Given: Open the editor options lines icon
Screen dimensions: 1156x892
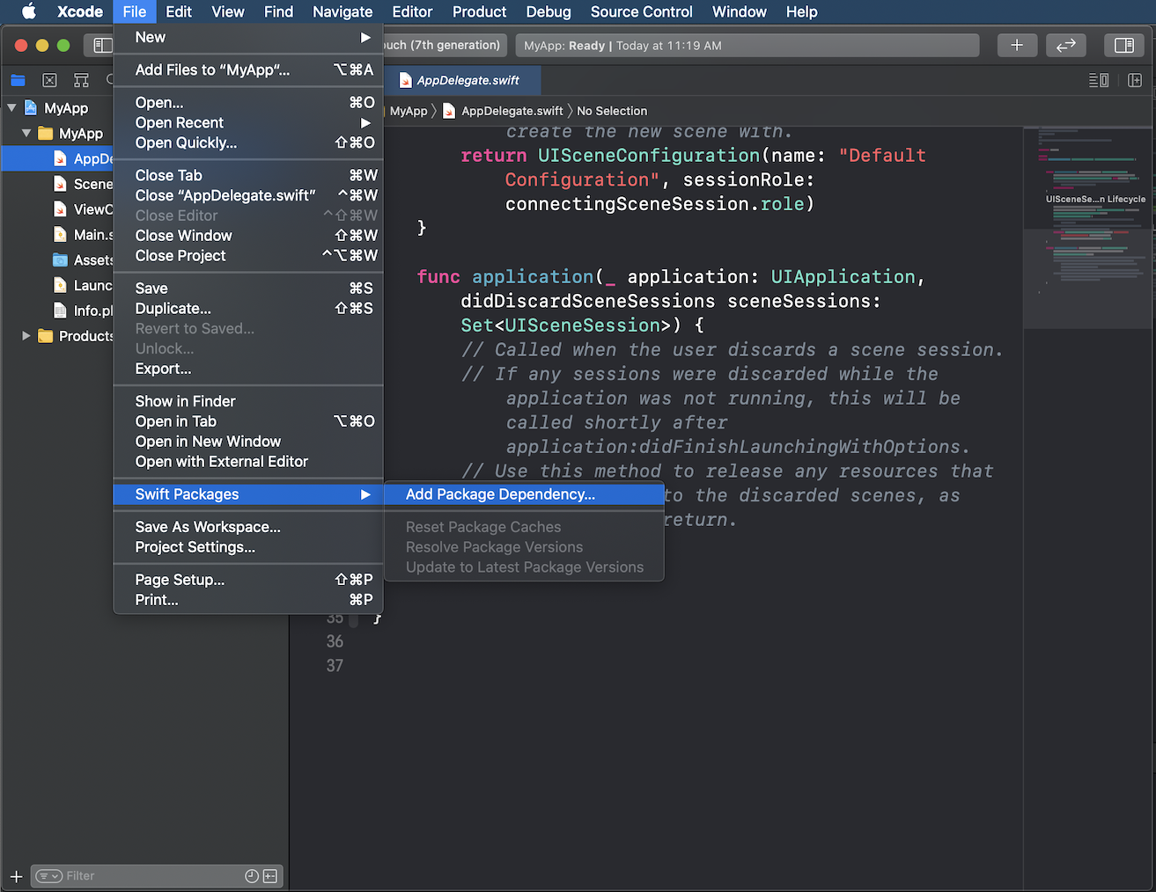Looking at the screenshot, I should coord(1099,80).
